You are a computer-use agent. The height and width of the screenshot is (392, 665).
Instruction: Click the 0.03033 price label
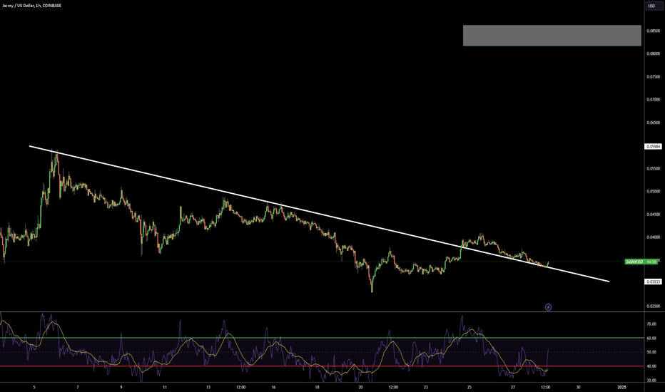[653, 282]
